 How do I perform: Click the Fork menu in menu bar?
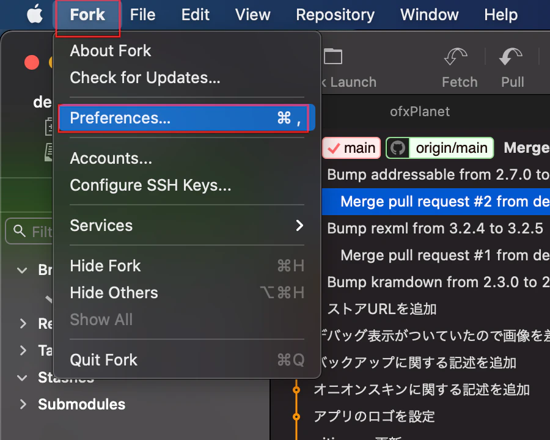click(x=87, y=15)
